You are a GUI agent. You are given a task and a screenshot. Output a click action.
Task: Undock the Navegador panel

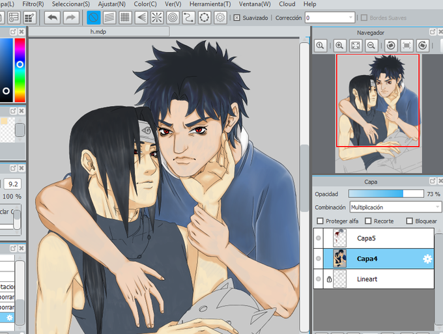(x=433, y=32)
